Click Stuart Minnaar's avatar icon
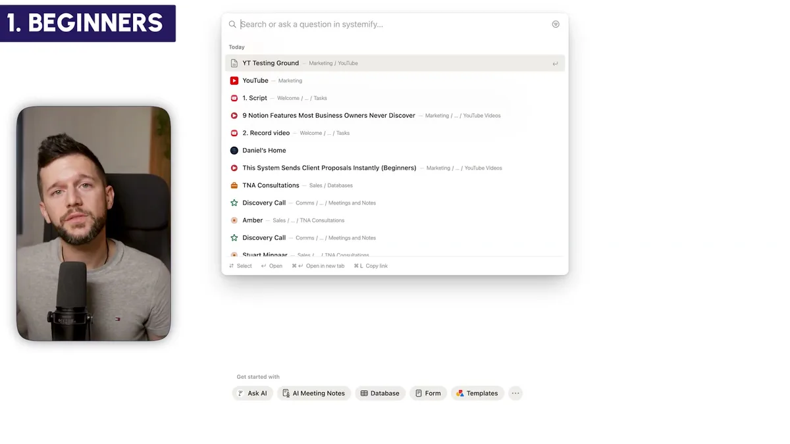The height and width of the screenshot is (444, 790). coord(234,254)
